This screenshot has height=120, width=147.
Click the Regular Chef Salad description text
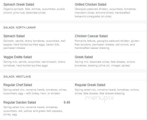(35, 92)
